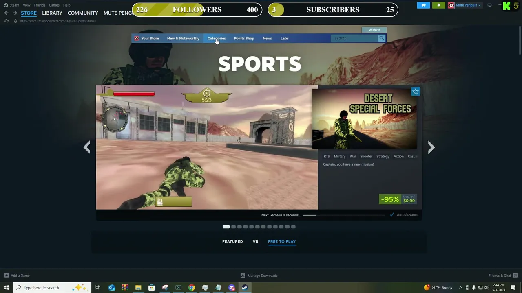Image resolution: width=522 pixels, height=293 pixels.
Task: Open the View menu
Action: [x=27, y=5]
